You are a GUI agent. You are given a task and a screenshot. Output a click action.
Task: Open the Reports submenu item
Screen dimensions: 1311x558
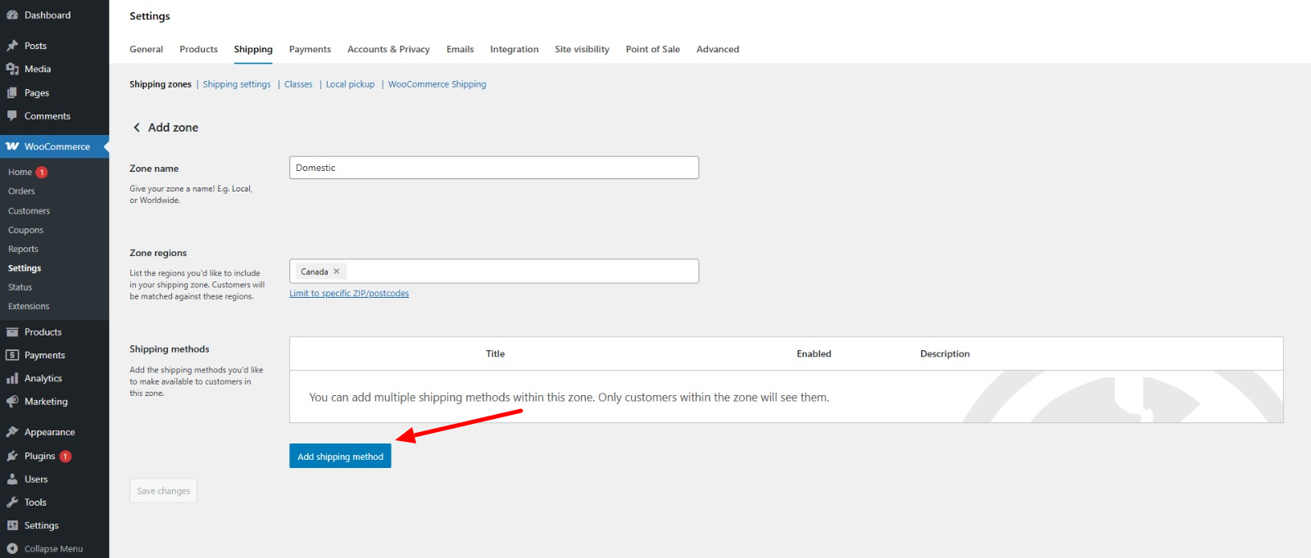point(23,250)
